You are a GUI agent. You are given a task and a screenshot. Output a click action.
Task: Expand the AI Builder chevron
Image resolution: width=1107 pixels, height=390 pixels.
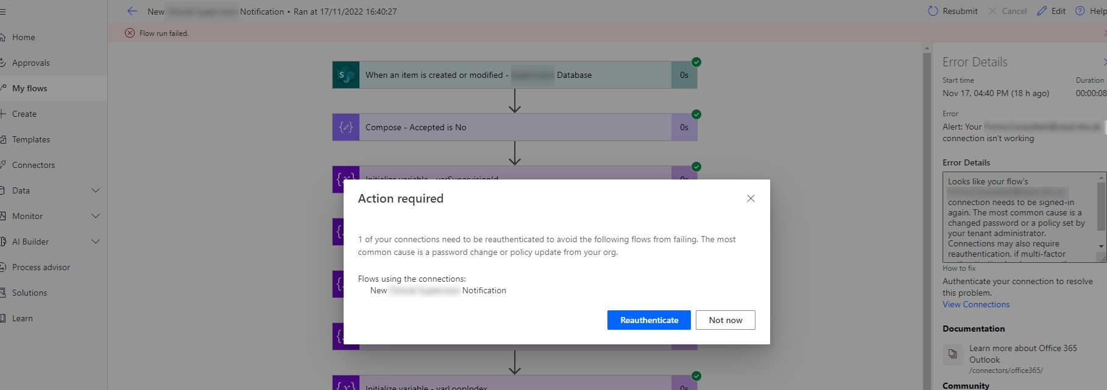[x=96, y=242]
